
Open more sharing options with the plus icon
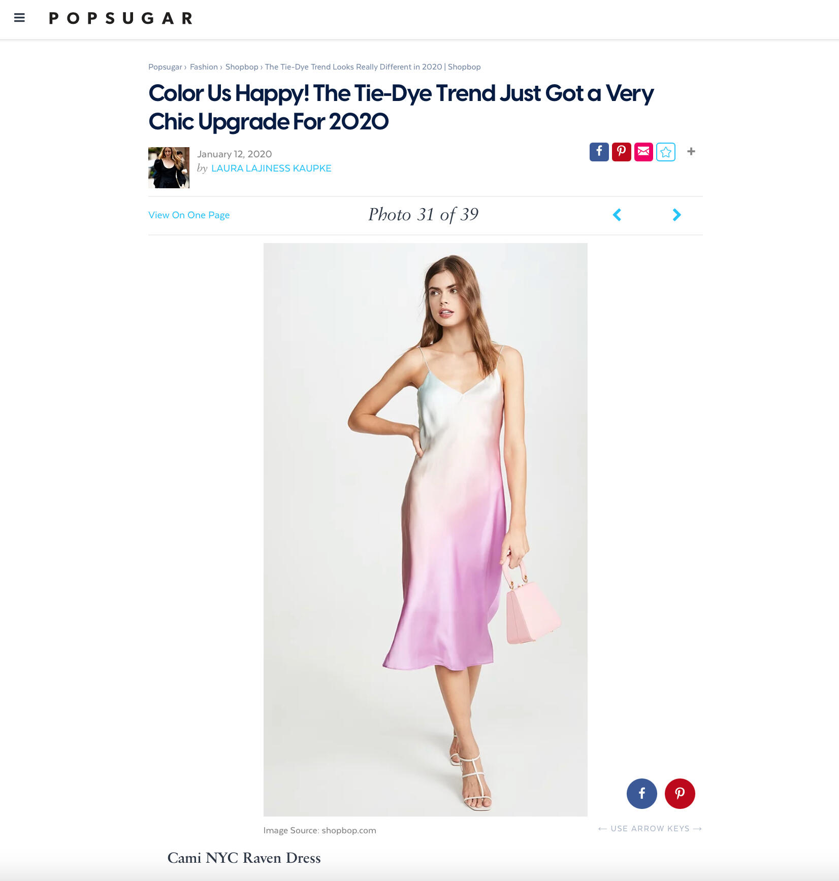click(x=691, y=152)
